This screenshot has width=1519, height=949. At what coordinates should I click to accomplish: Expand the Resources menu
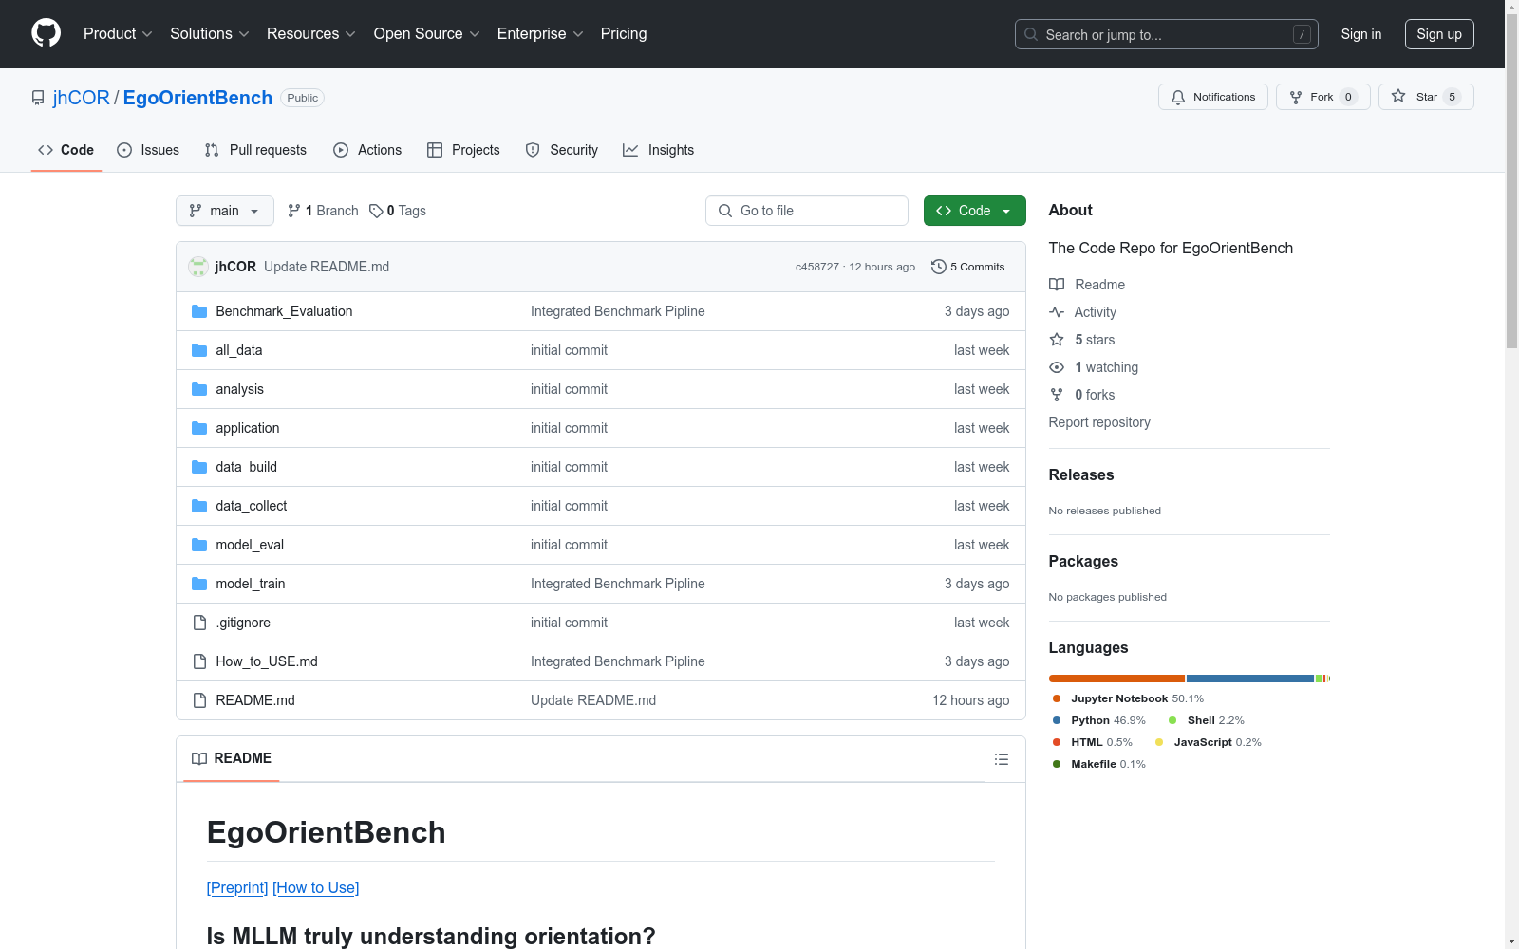311,33
